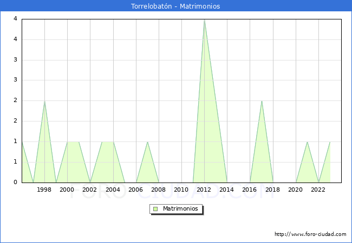Click the x-axis label '2000'

point(67,190)
